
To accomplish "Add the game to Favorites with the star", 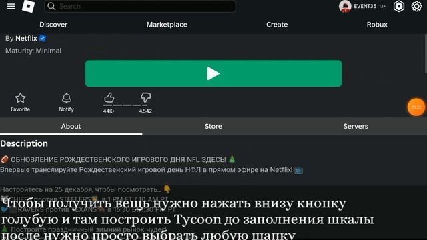I will click(x=21, y=102).
